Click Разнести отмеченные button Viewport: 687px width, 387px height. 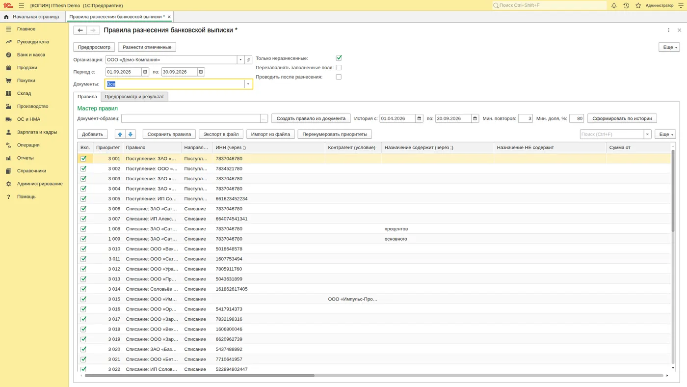click(147, 47)
